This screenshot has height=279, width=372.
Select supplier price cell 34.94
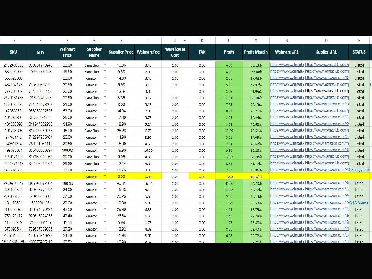(x=121, y=111)
